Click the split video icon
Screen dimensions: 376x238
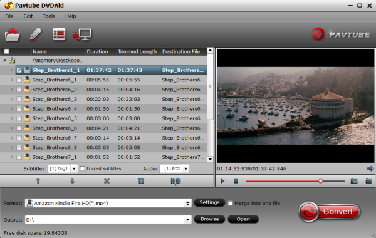click(175, 181)
